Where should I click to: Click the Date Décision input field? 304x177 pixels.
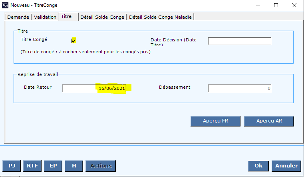pyautogui.click(x=239, y=41)
